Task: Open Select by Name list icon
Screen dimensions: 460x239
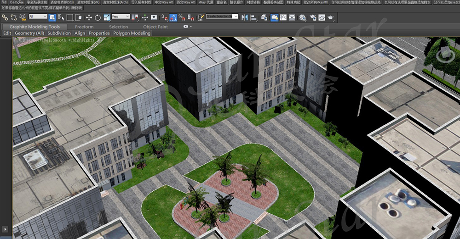Action: (x=61, y=17)
